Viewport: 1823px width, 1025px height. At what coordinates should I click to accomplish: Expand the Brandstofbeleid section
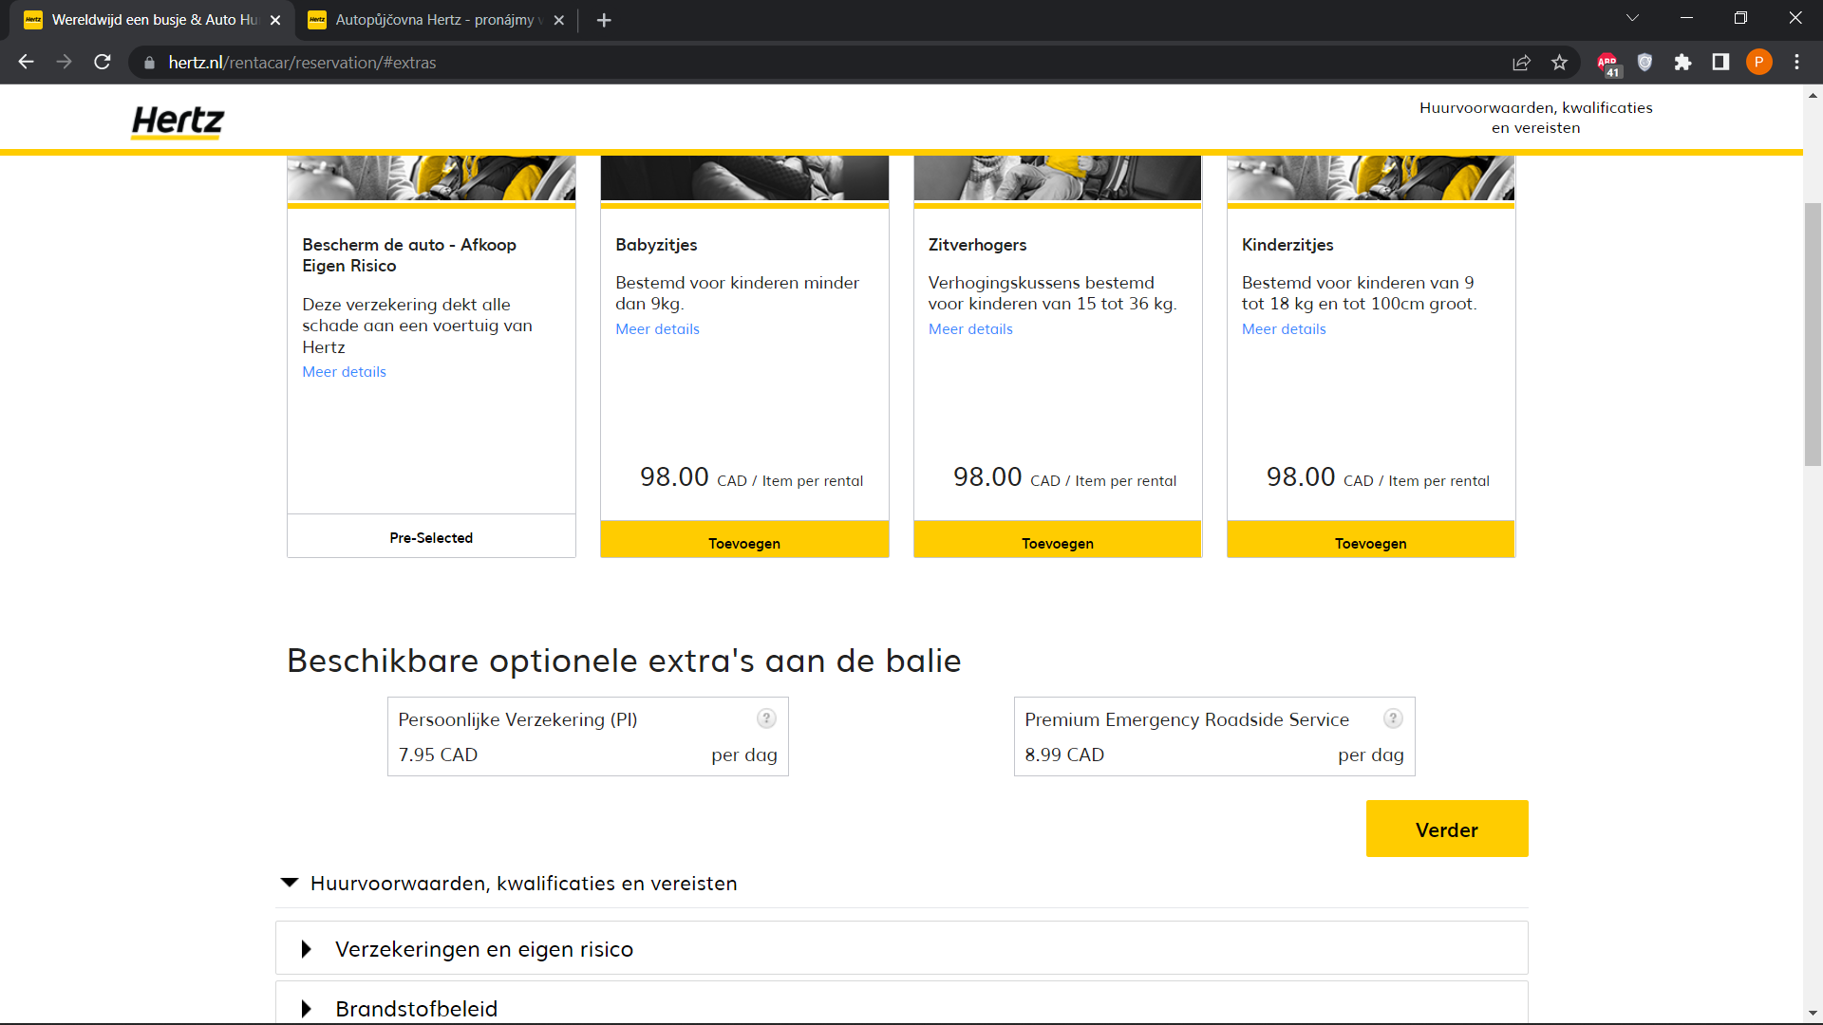pyautogui.click(x=306, y=1008)
